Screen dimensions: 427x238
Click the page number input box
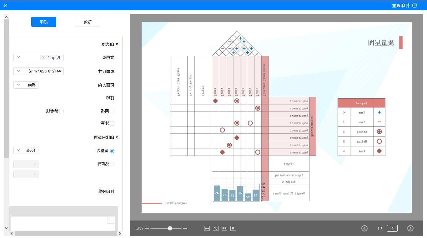point(392,228)
